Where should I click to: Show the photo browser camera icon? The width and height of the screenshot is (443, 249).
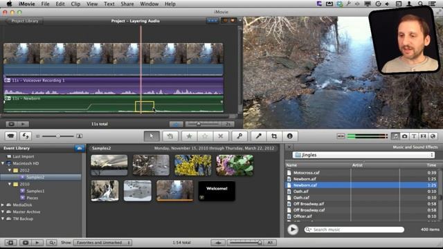coord(404,136)
